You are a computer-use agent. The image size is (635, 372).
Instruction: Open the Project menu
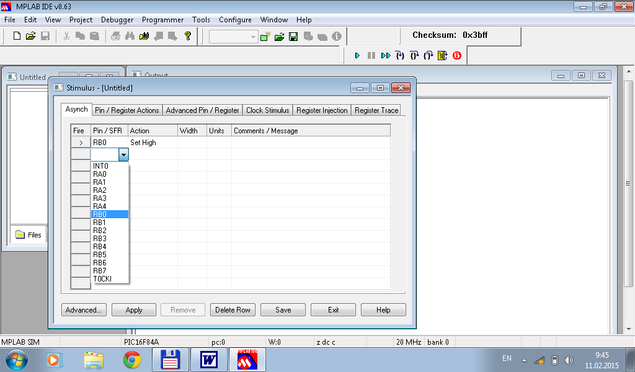click(x=81, y=20)
